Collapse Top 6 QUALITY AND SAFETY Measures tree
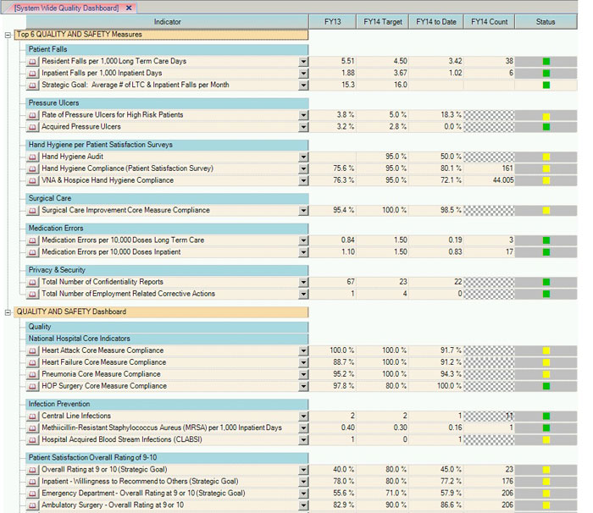 (8, 36)
